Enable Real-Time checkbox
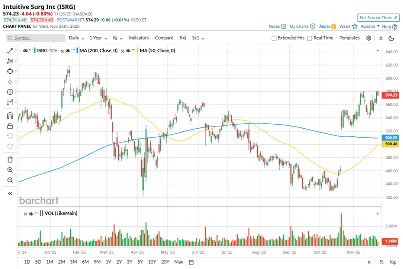 coord(310,38)
